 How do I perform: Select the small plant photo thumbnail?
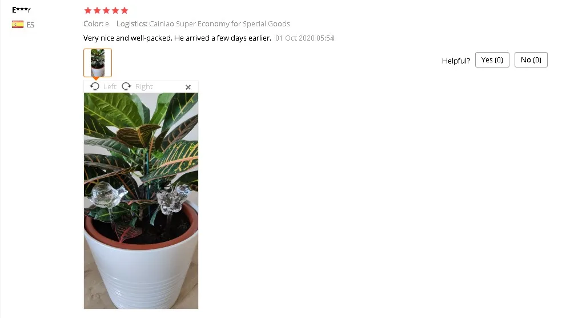click(98, 63)
